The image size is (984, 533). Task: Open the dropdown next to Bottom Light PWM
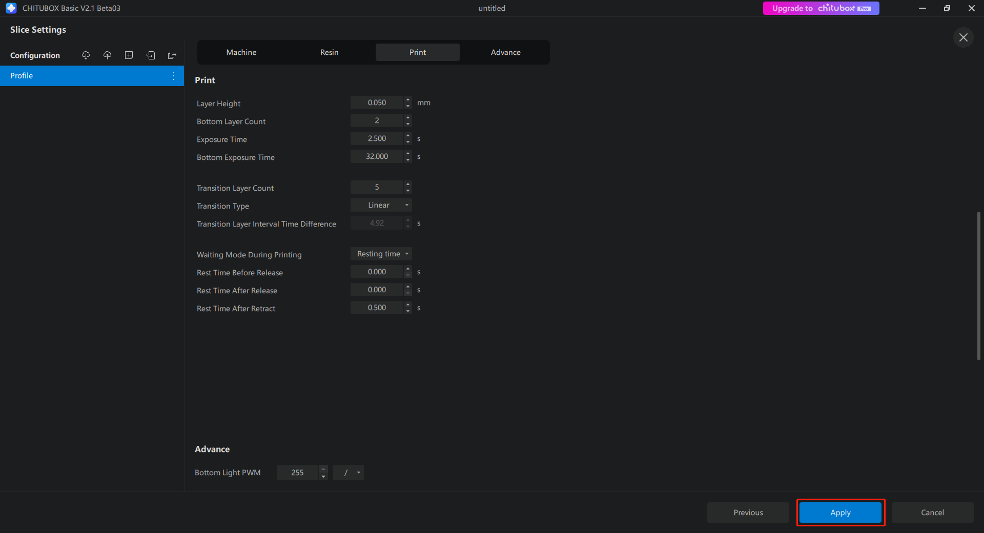pos(348,473)
